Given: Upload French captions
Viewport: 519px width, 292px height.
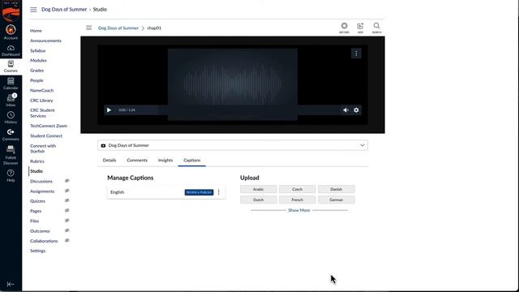Looking at the screenshot, I should (x=298, y=200).
